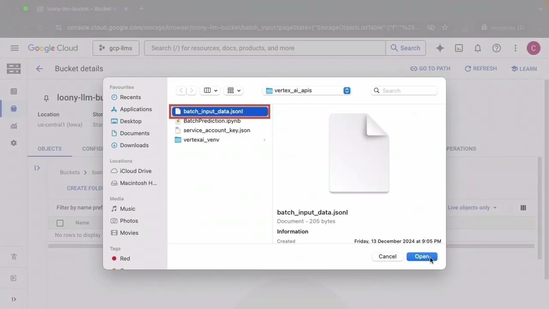The width and height of the screenshot is (549, 309).
Task: Expand the left navigation rail
Action: [14, 300]
